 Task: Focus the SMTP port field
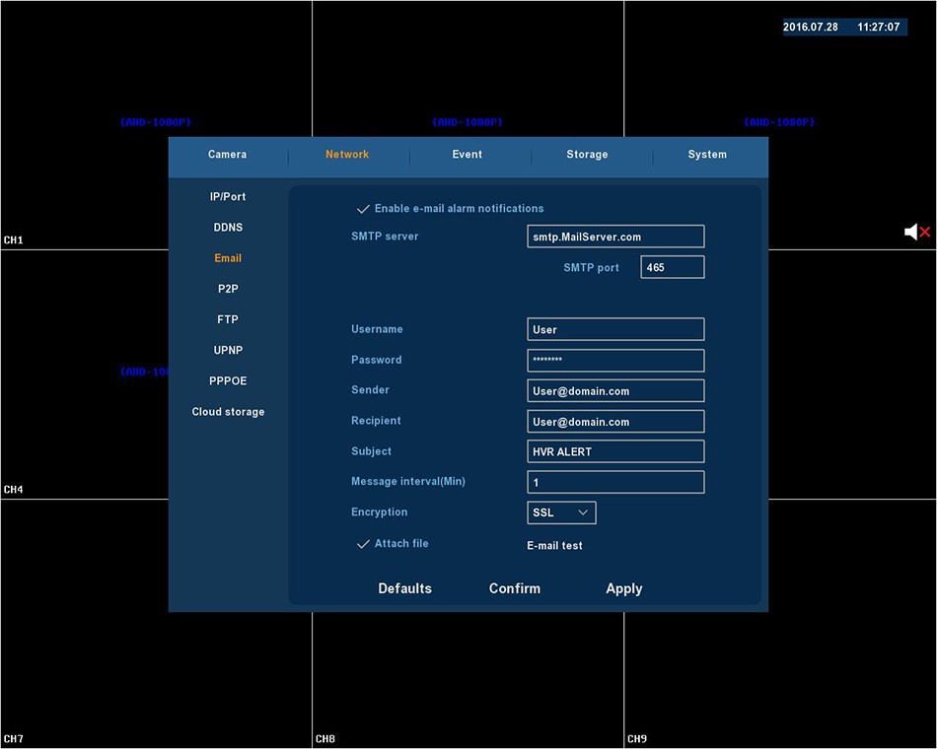click(673, 267)
